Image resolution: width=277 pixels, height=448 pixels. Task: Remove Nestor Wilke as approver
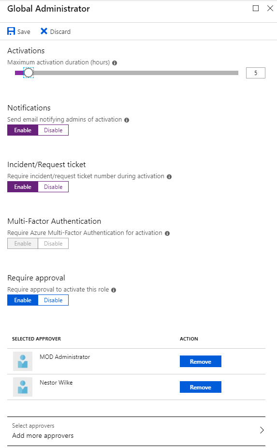pos(201,387)
